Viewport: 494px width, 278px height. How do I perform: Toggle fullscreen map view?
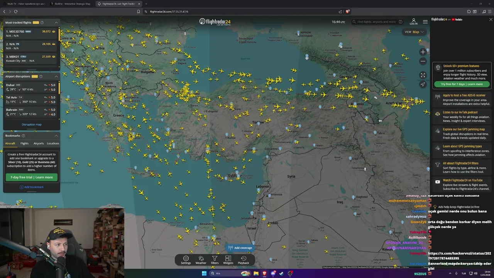(x=423, y=75)
